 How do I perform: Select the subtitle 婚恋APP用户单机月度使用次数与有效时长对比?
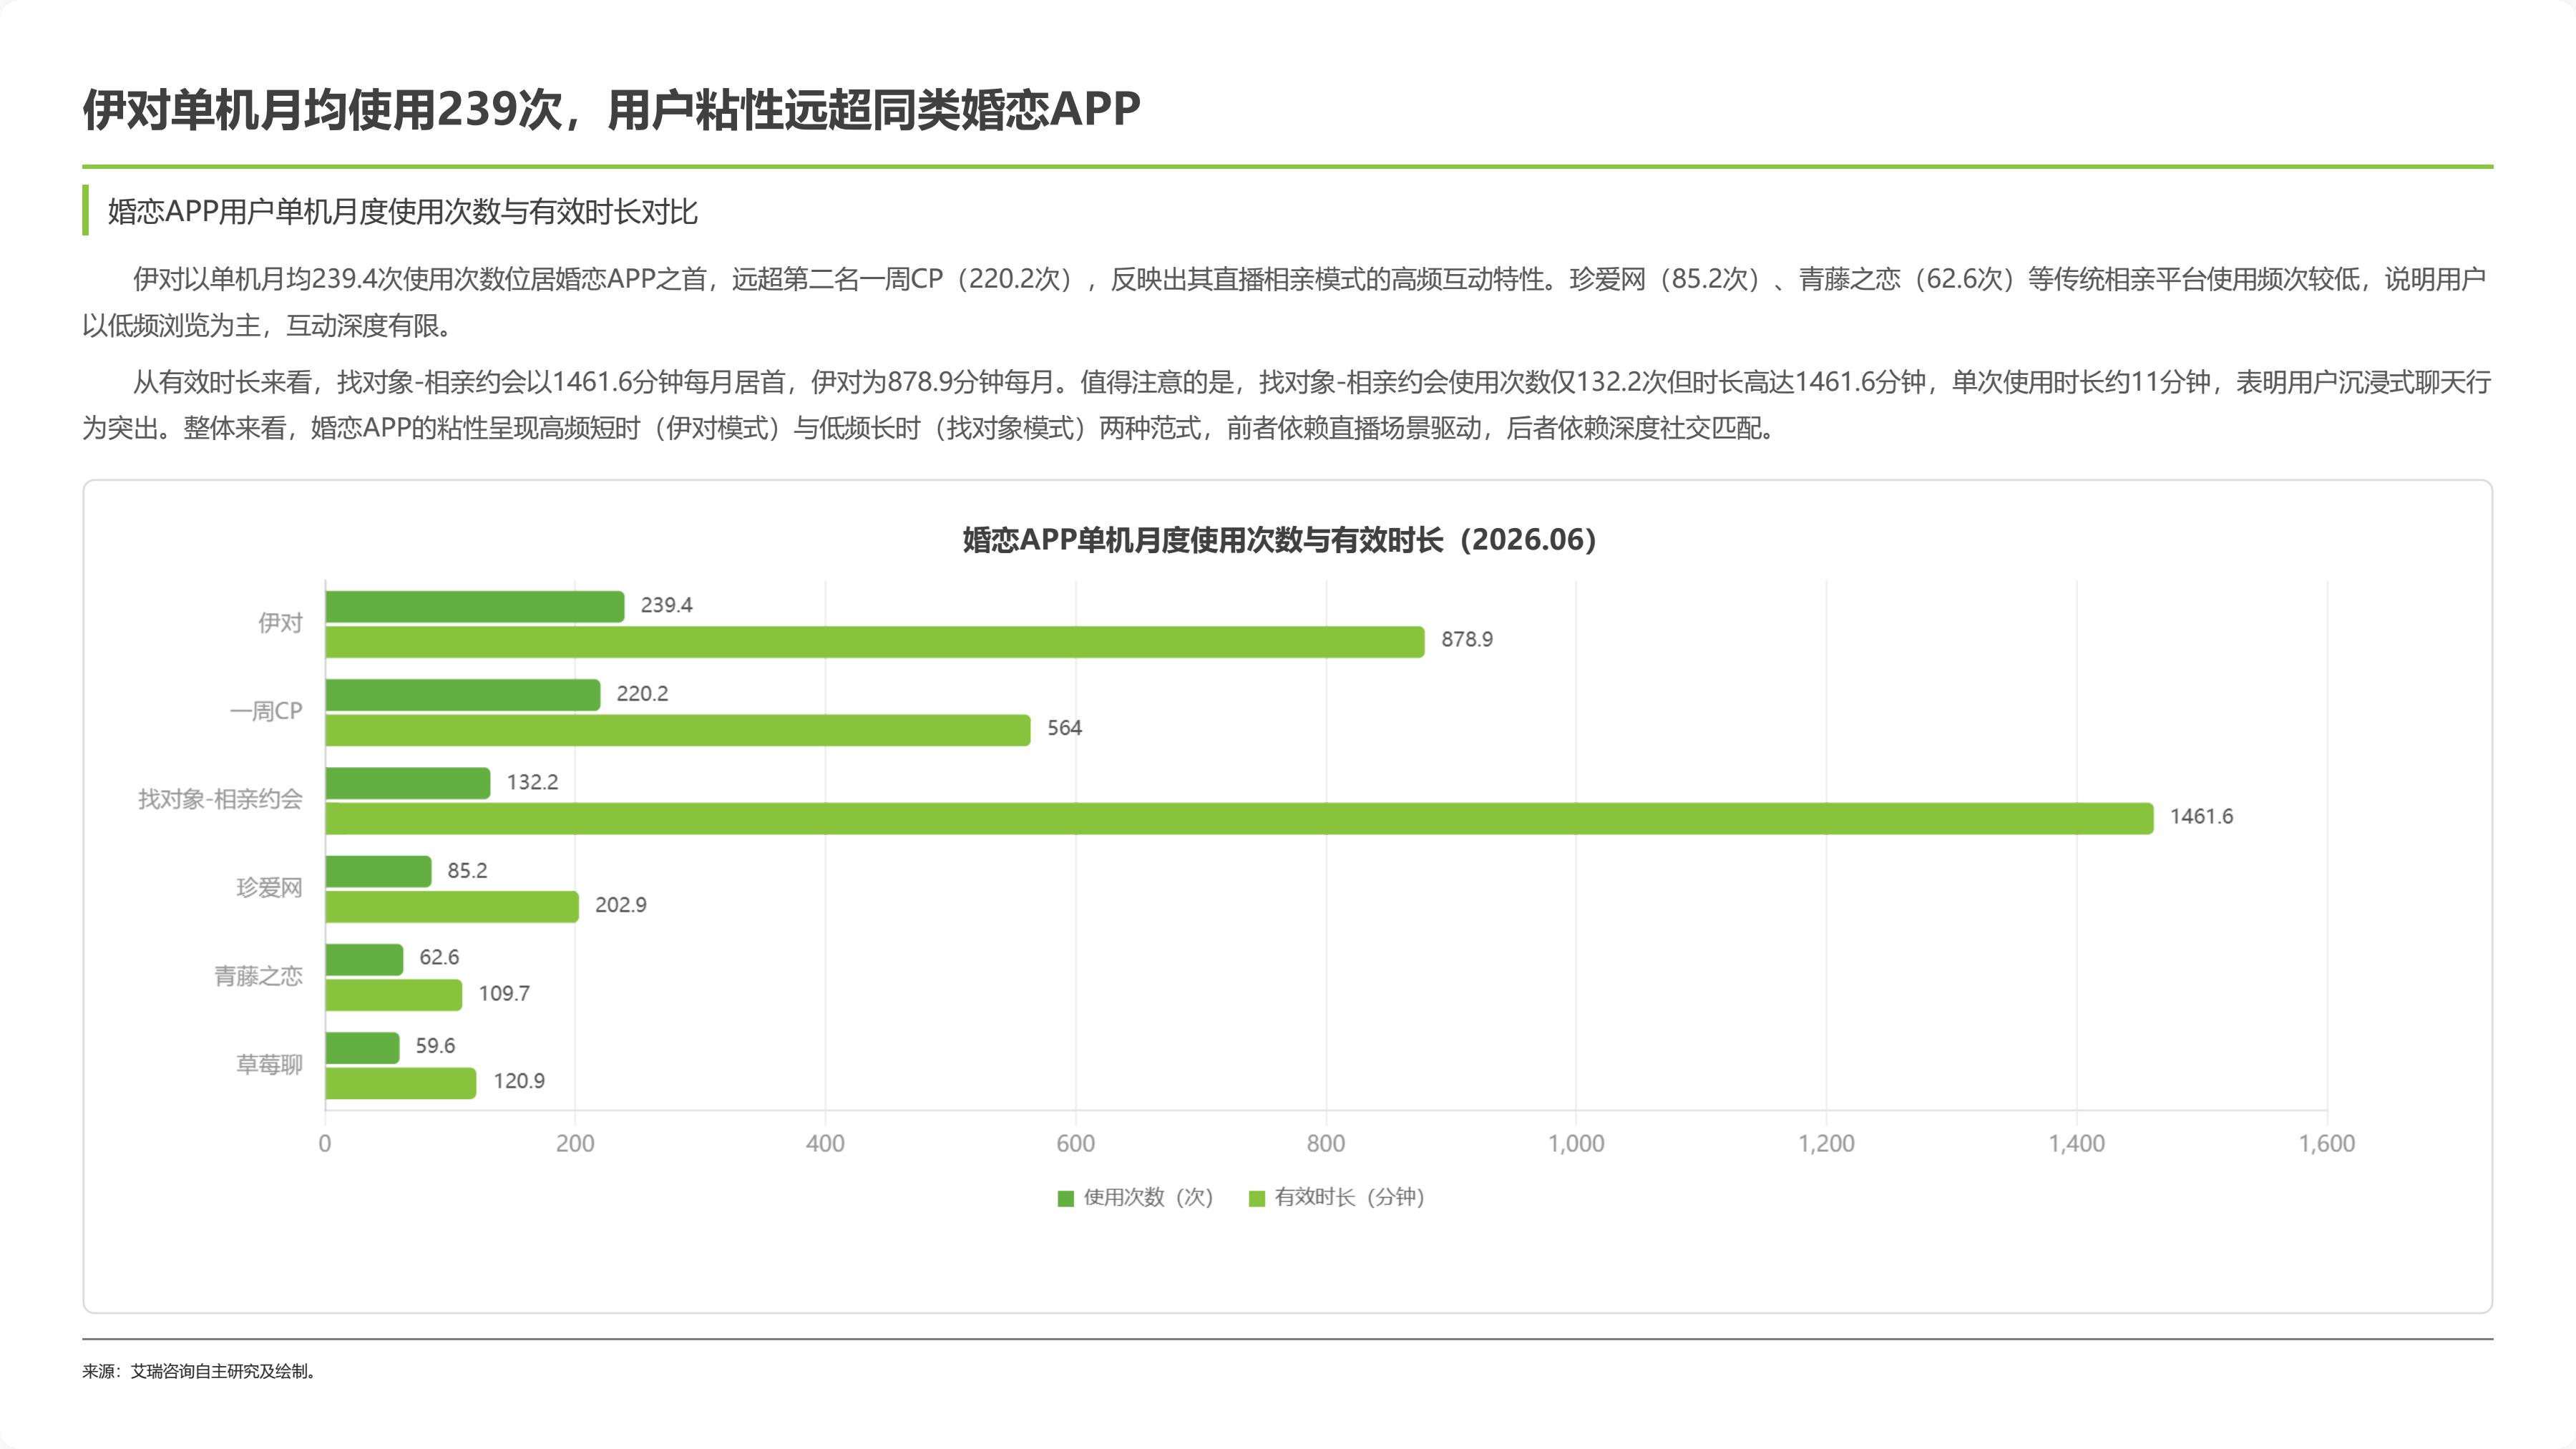pos(402,212)
